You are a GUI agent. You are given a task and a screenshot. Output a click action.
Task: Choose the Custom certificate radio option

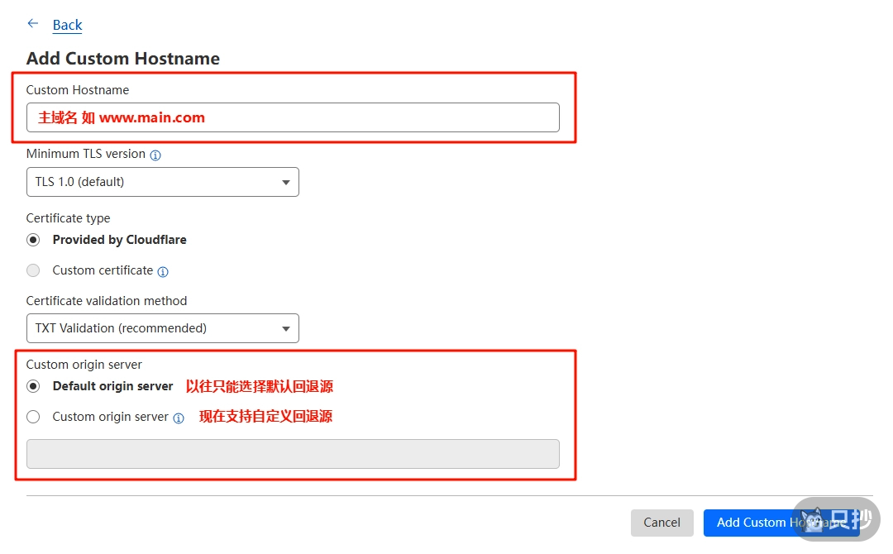tap(33, 270)
